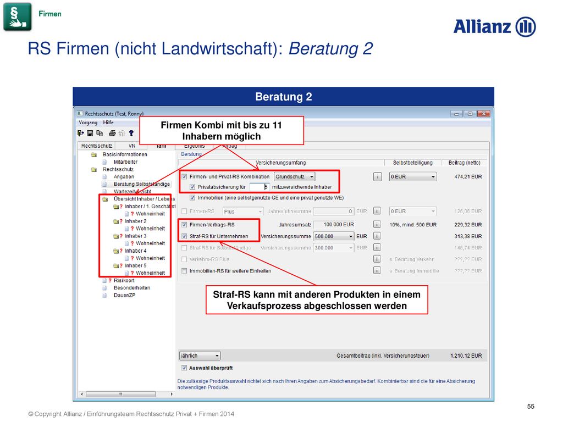Toggle the Auswahl überprüft checkbox

point(184,368)
